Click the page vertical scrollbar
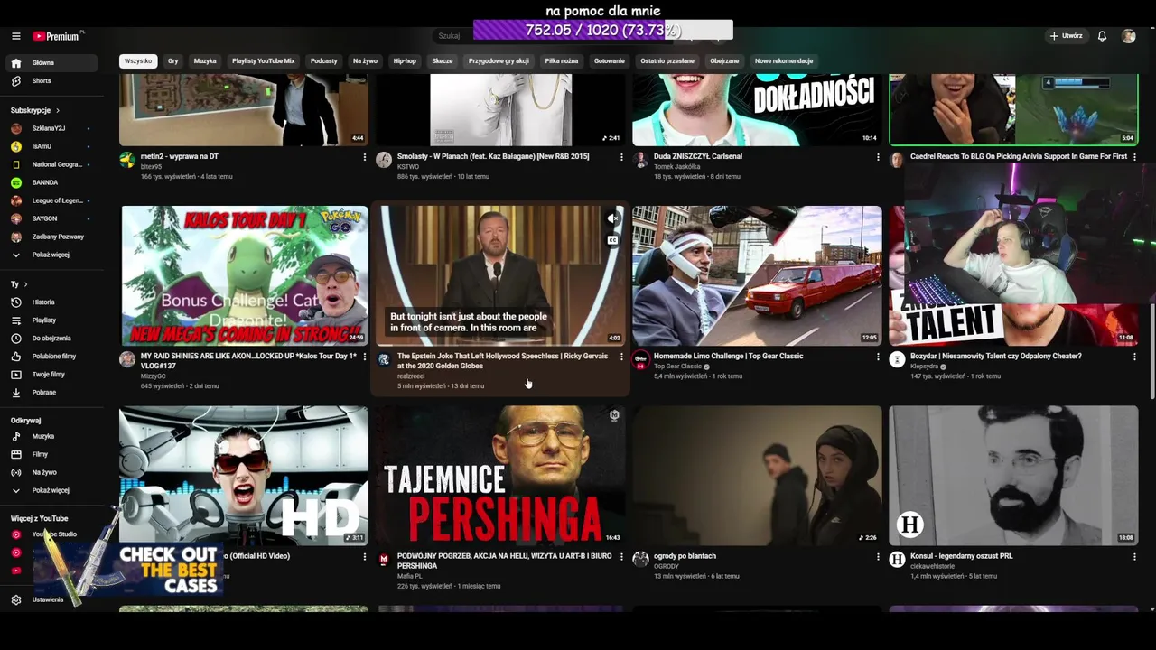The image size is (1156, 650). pos(1151,350)
